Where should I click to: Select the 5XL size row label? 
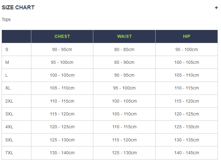click(9, 140)
